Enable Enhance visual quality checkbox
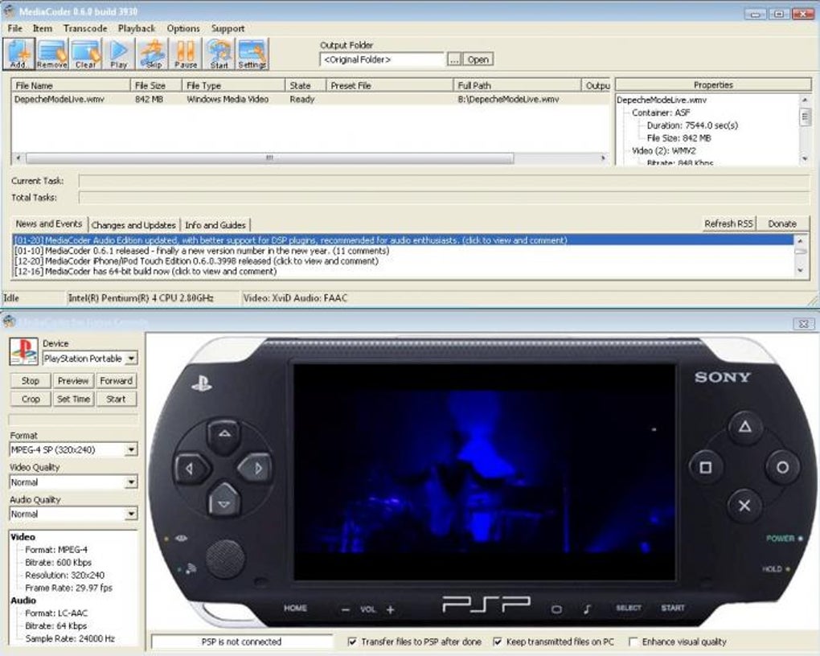Viewport: 820px width, 656px height. click(633, 642)
